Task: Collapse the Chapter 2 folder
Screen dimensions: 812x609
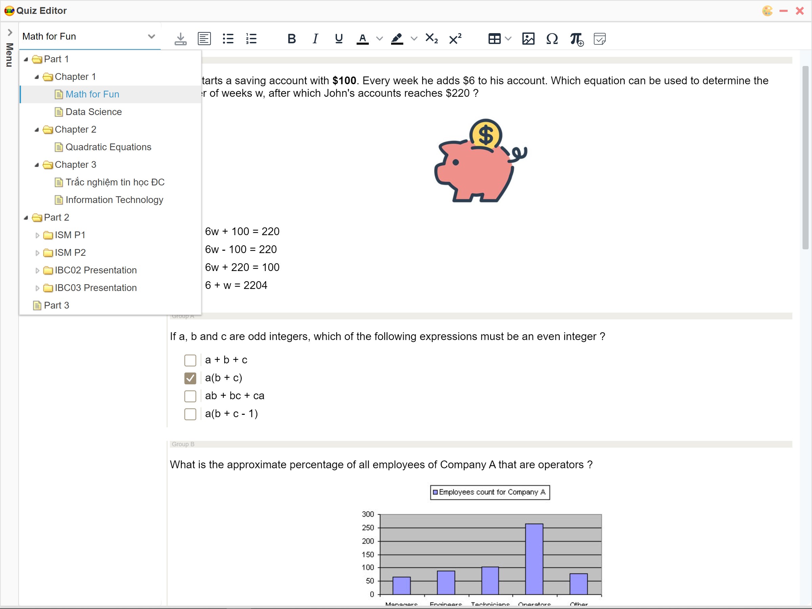Action: [37, 130]
